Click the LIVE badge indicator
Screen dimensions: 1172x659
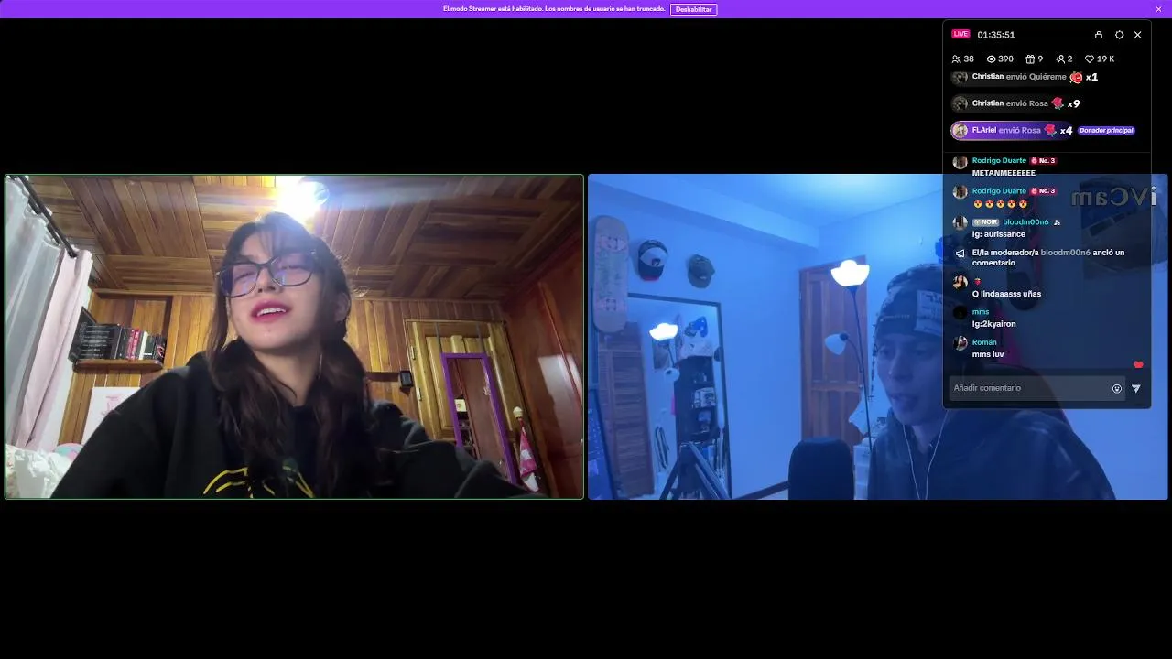click(960, 34)
